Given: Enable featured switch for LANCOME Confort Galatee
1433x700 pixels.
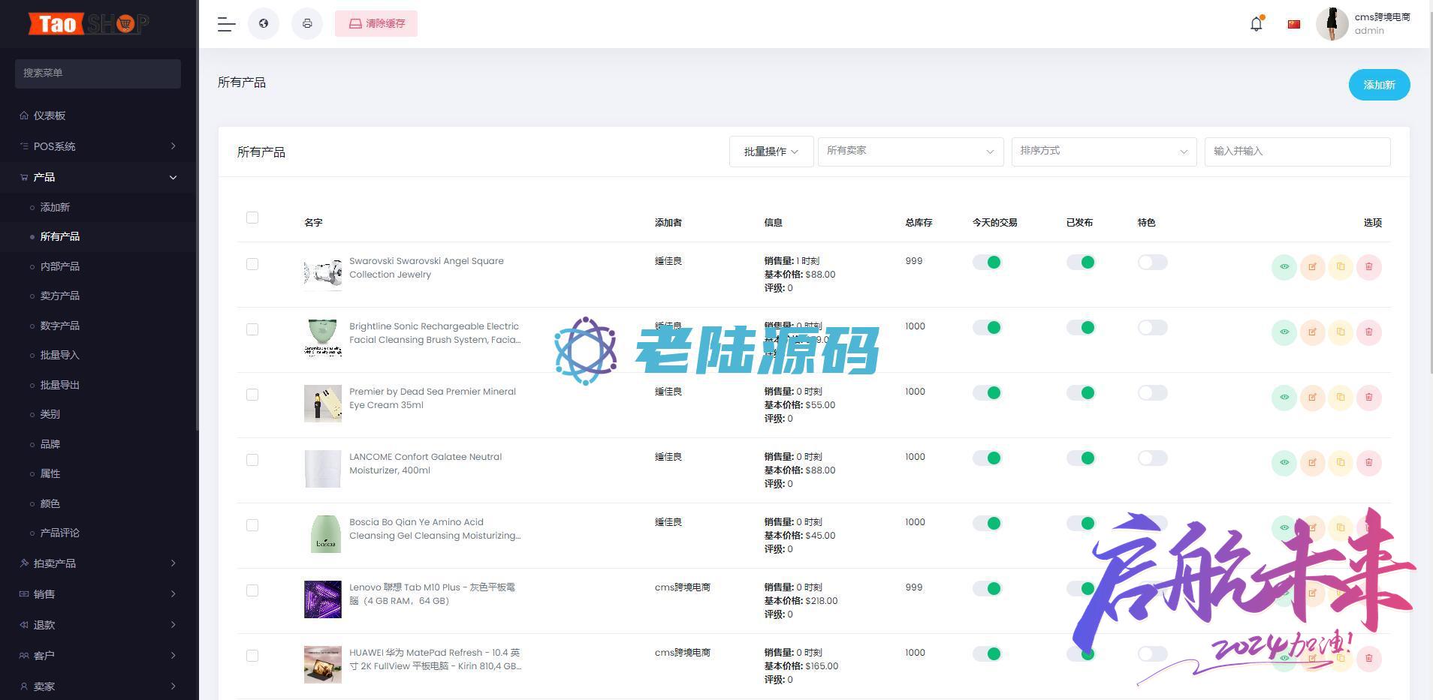Looking at the screenshot, I should 1152,458.
